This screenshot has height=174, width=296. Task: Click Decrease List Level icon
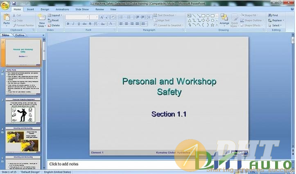[x=138, y=17]
